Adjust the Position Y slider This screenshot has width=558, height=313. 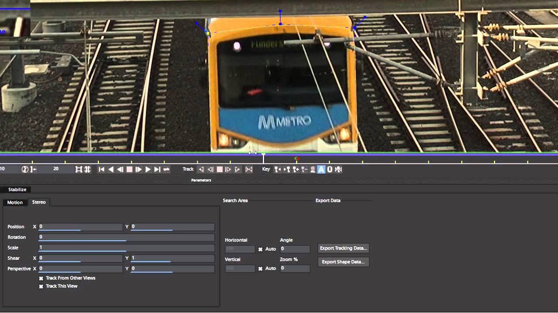tap(173, 227)
